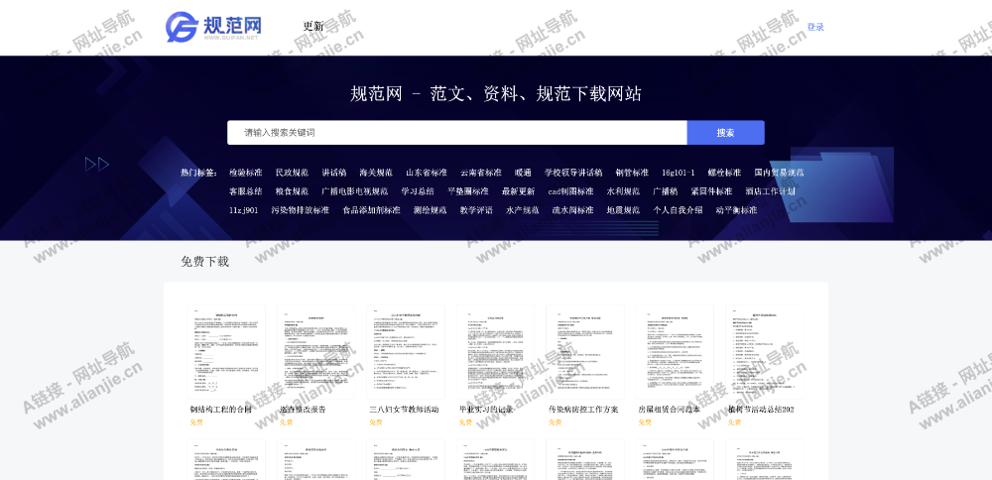Open the 个人自我介绍 tag
Screen dimensions: 992x480
(x=678, y=210)
